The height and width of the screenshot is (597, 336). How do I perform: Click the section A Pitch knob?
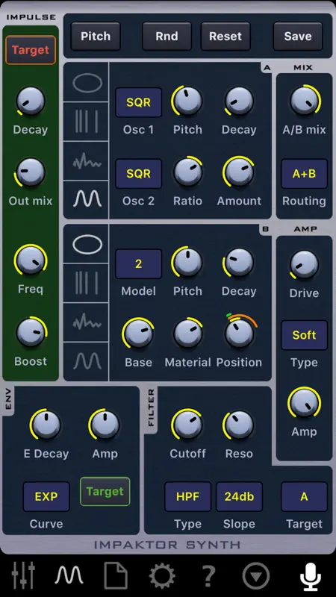[x=187, y=101]
